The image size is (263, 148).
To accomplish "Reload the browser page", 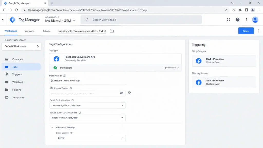I will pos(17,10).
